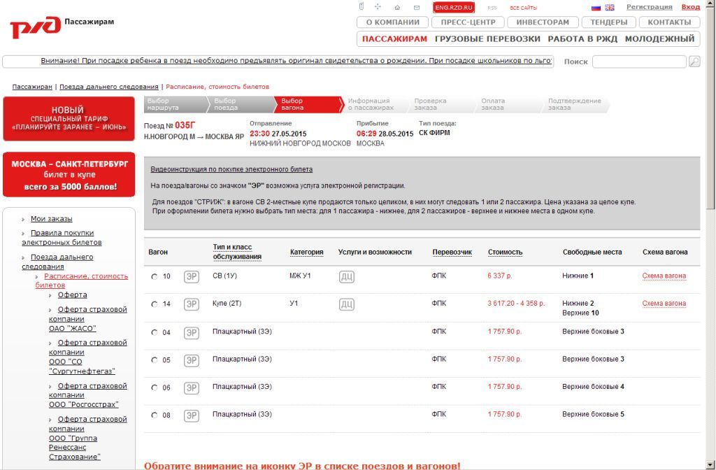The image size is (716, 470).
Task: Open the mail envelope icon
Action: coord(416,8)
